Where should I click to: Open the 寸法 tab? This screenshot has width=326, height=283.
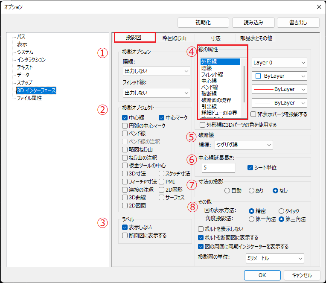click(215, 38)
